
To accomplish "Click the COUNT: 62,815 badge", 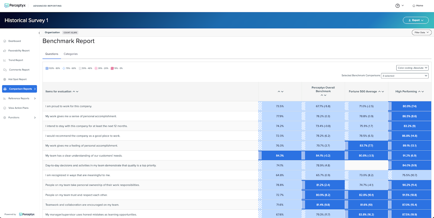I will pyautogui.click(x=70, y=32).
